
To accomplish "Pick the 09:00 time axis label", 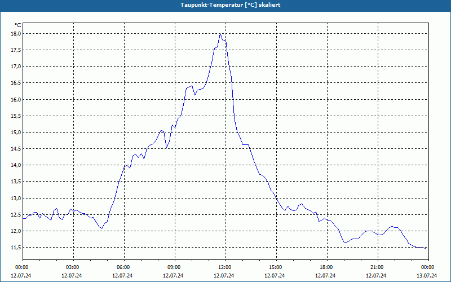I will click(175, 267).
